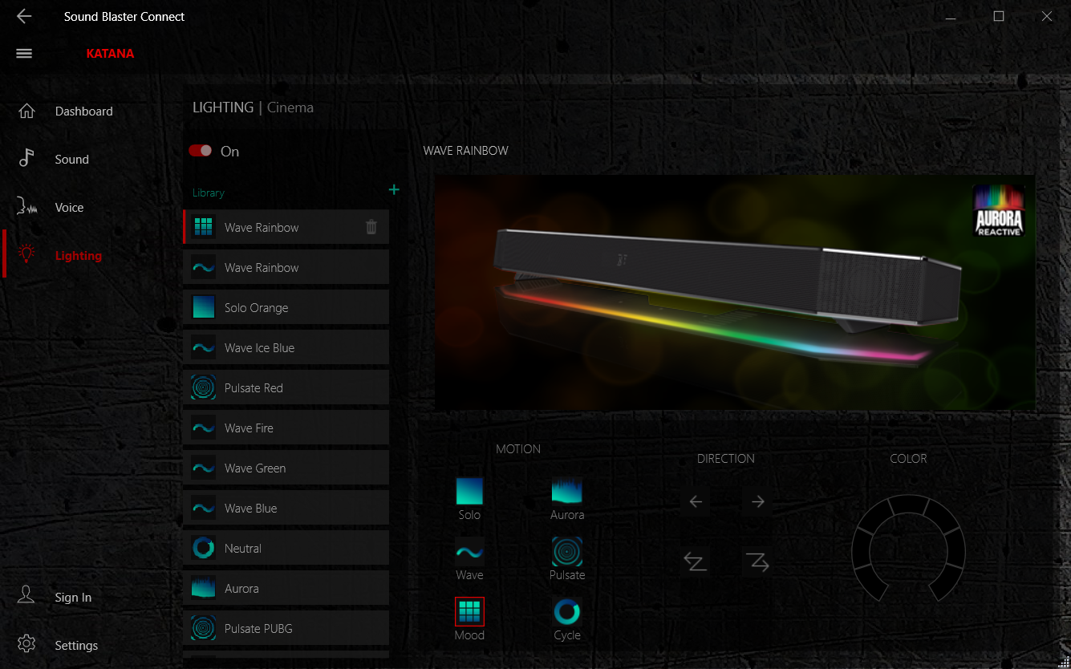The image size is (1071, 669).
Task: Pick the Pulsate motion effect
Action: pos(566,552)
